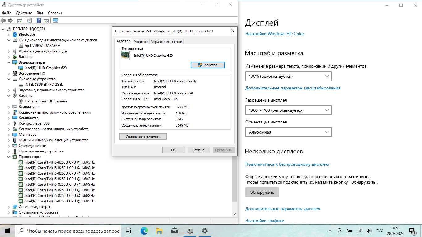This screenshot has height=237, width=422.
Task: Click the Батареи battery icon
Action: (15, 57)
